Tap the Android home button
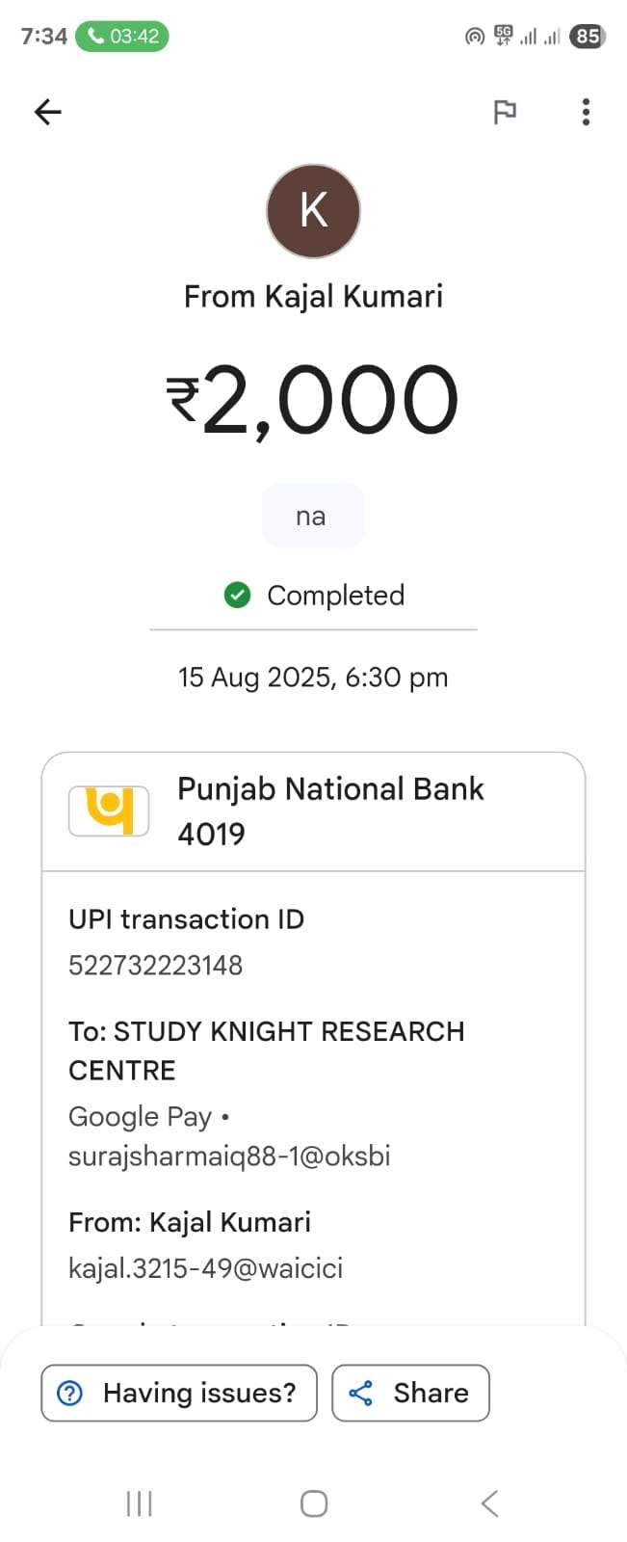 (x=314, y=1503)
